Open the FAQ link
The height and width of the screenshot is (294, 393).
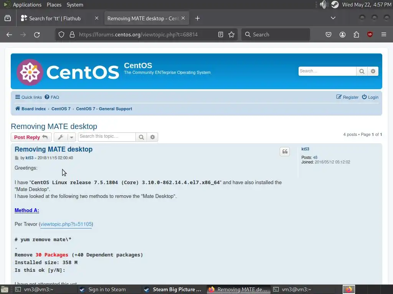pos(52,97)
